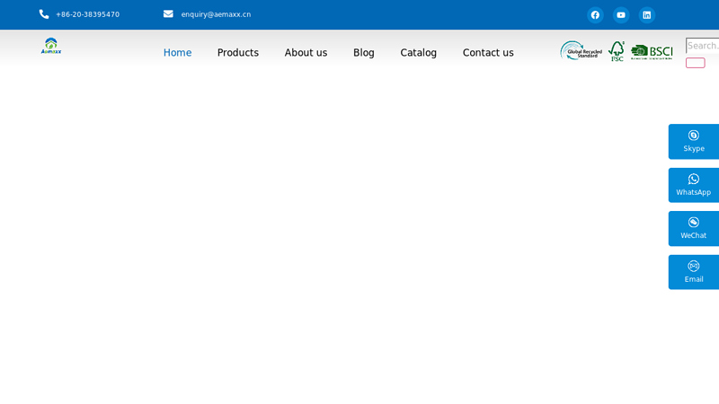
Task: Open the Catalog menu item
Action: coord(418,53)
